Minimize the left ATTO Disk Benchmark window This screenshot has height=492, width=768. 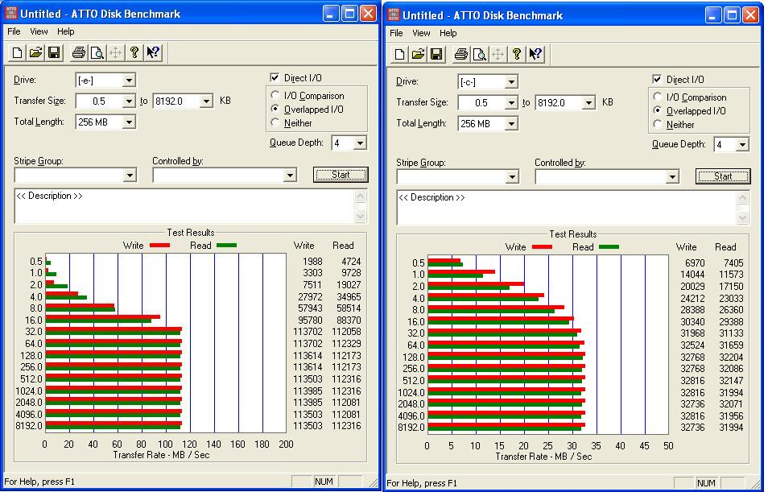[x=332, y=13]
